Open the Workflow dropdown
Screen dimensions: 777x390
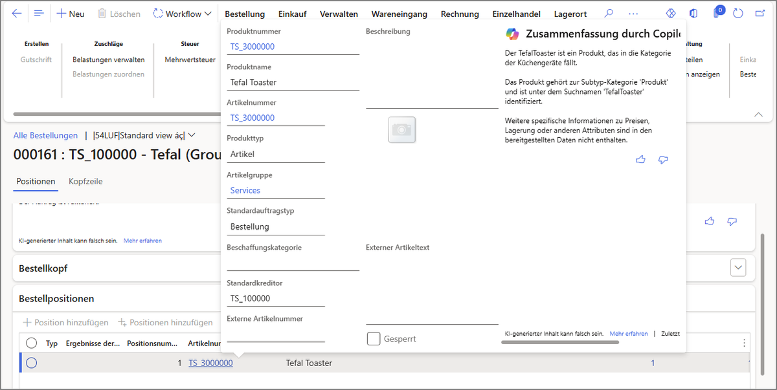click(x=182, y=14)
